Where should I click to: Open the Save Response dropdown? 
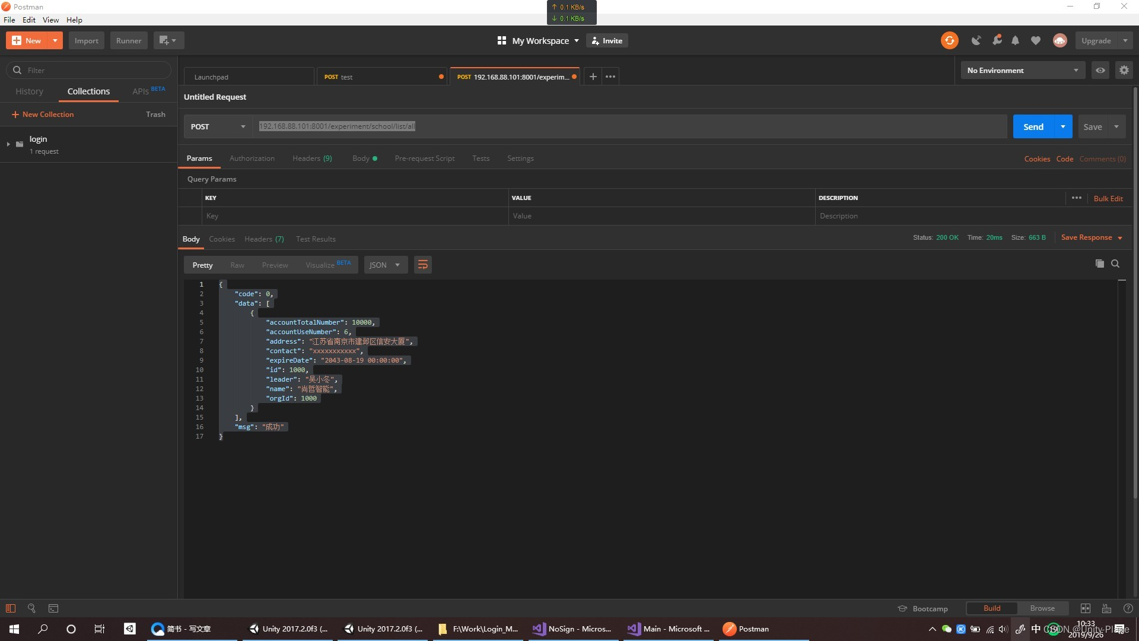(x=1092, y=237)
